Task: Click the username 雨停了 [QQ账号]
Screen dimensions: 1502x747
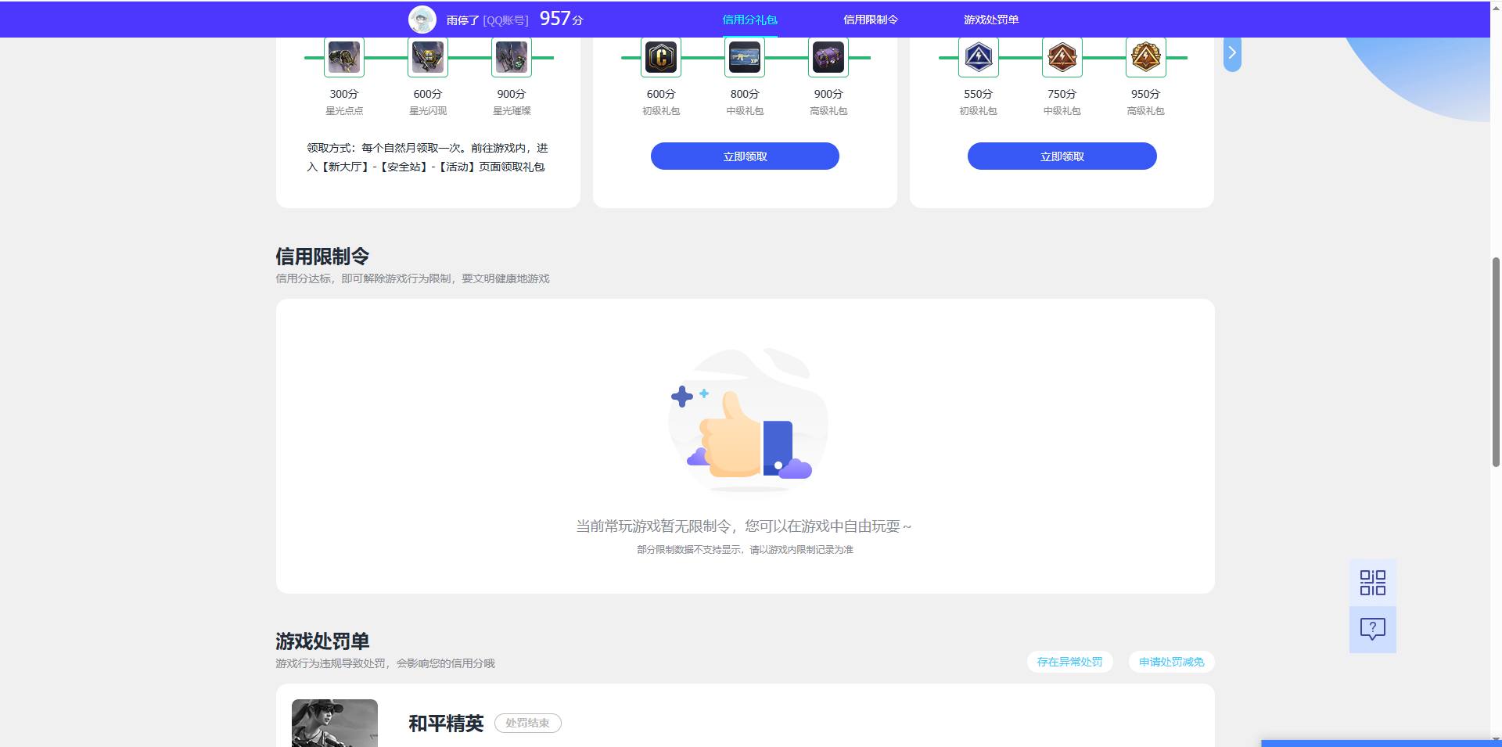Action: click(487, 20)
